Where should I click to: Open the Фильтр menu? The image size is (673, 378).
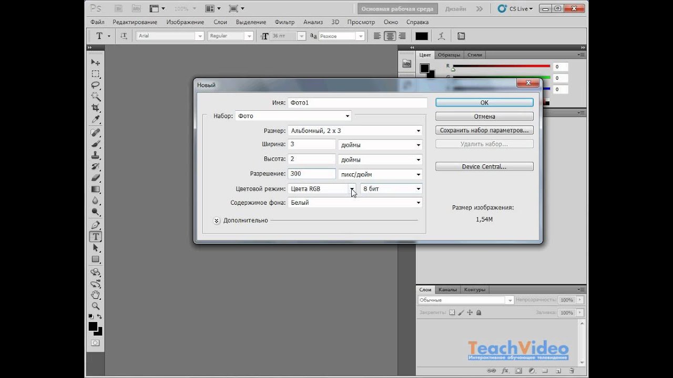click(x=284, y=22)
